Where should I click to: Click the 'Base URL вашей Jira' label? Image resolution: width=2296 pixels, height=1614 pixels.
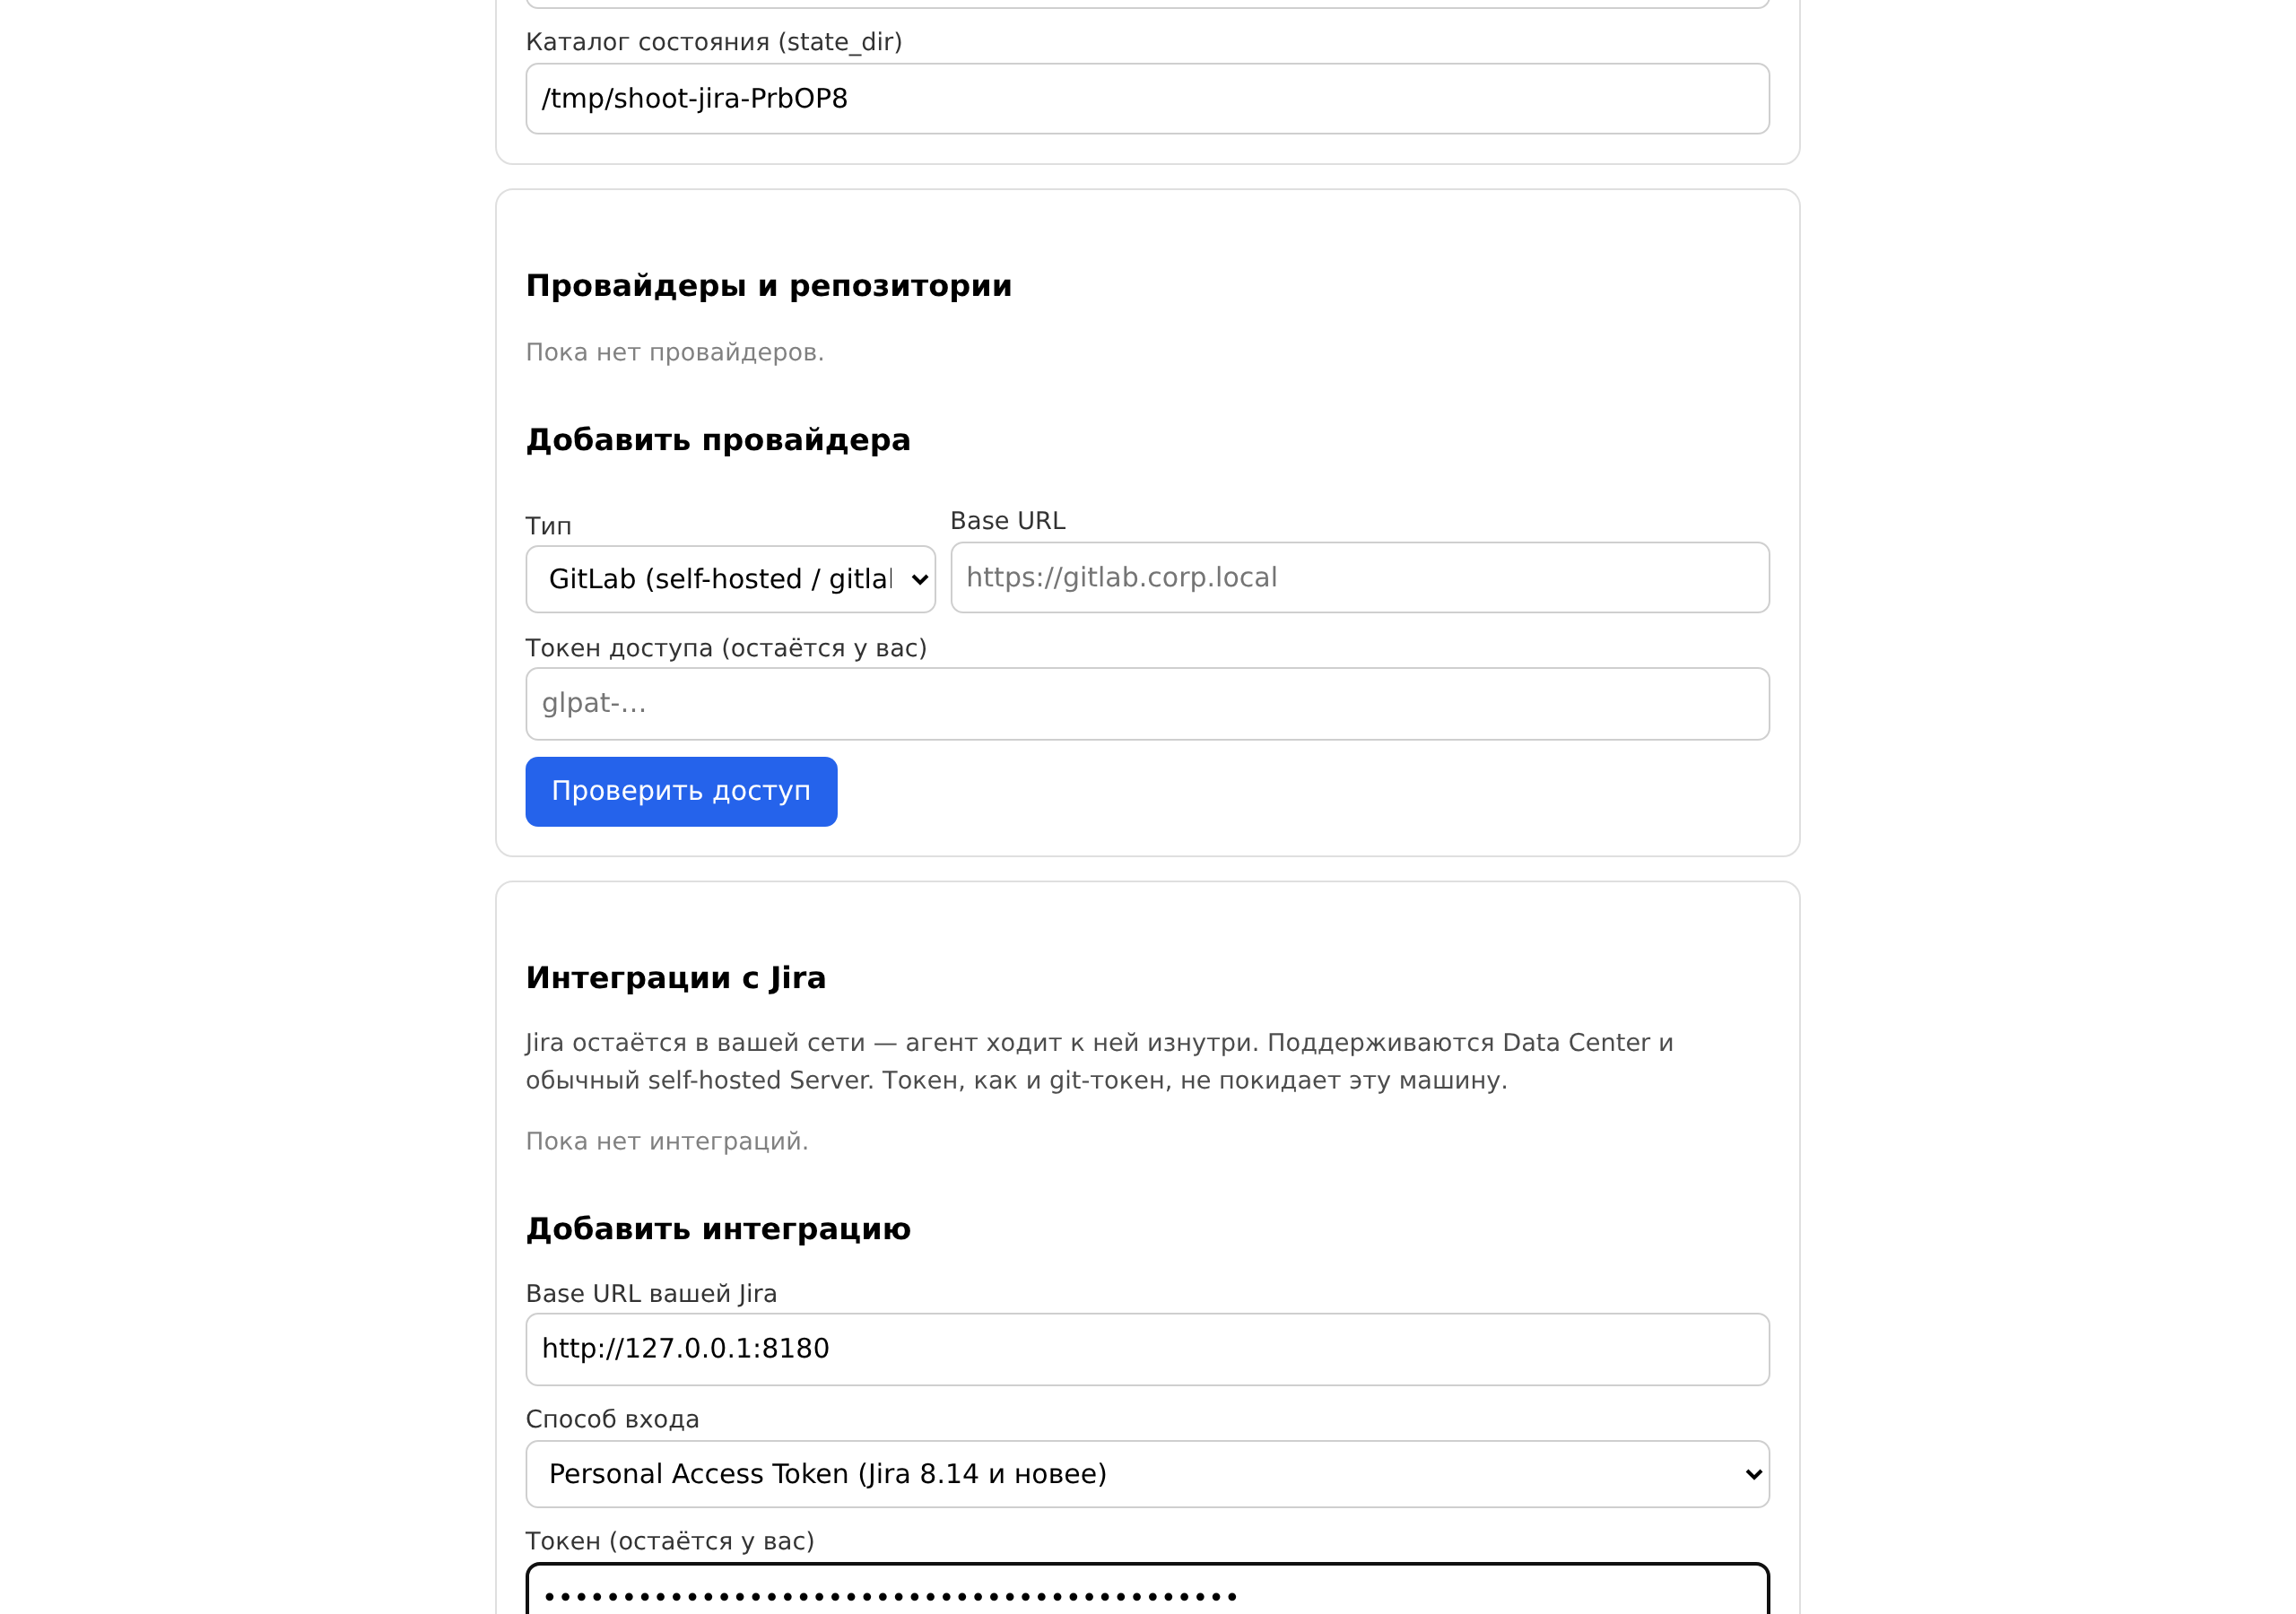651,1294
